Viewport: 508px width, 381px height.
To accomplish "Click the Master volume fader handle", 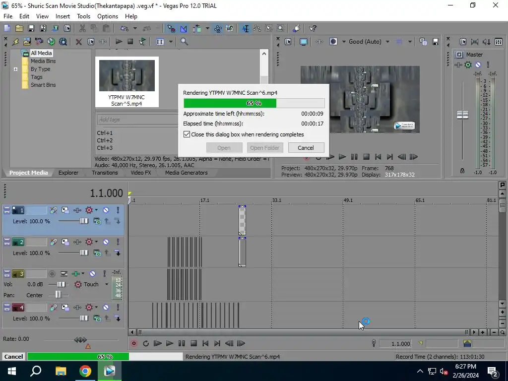I will point(462,115).
